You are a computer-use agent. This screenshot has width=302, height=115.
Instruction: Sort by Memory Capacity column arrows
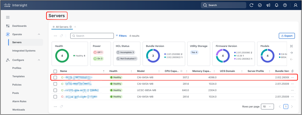[214, 71]
